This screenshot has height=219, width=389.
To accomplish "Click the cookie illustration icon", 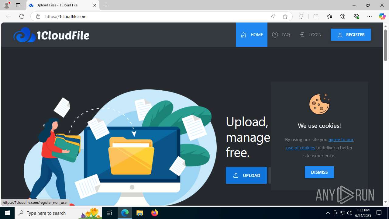I will (x=319, y=104).
